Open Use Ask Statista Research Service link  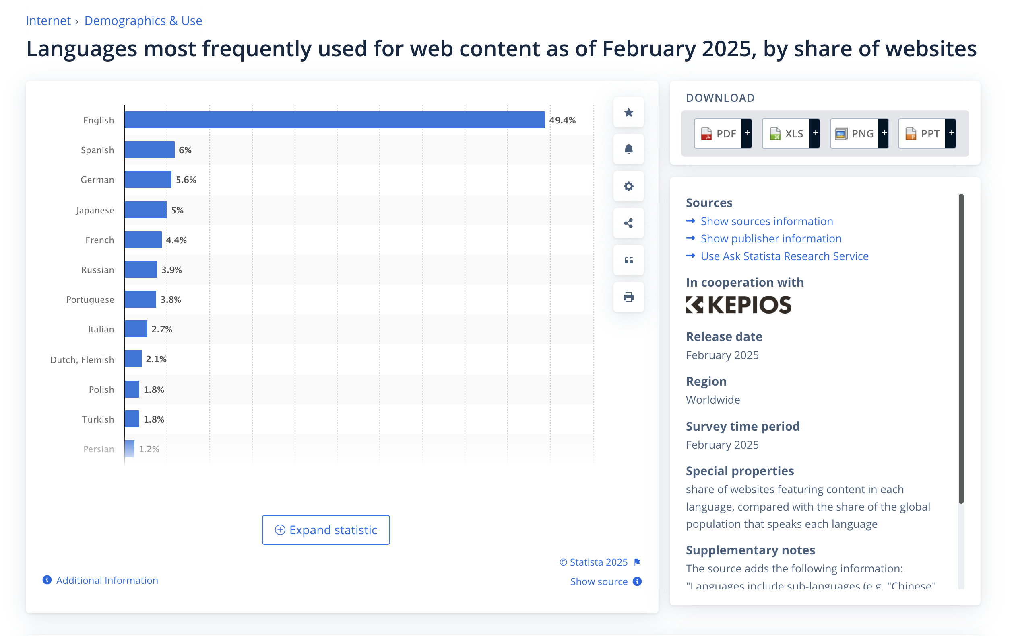tap(784, 256)
